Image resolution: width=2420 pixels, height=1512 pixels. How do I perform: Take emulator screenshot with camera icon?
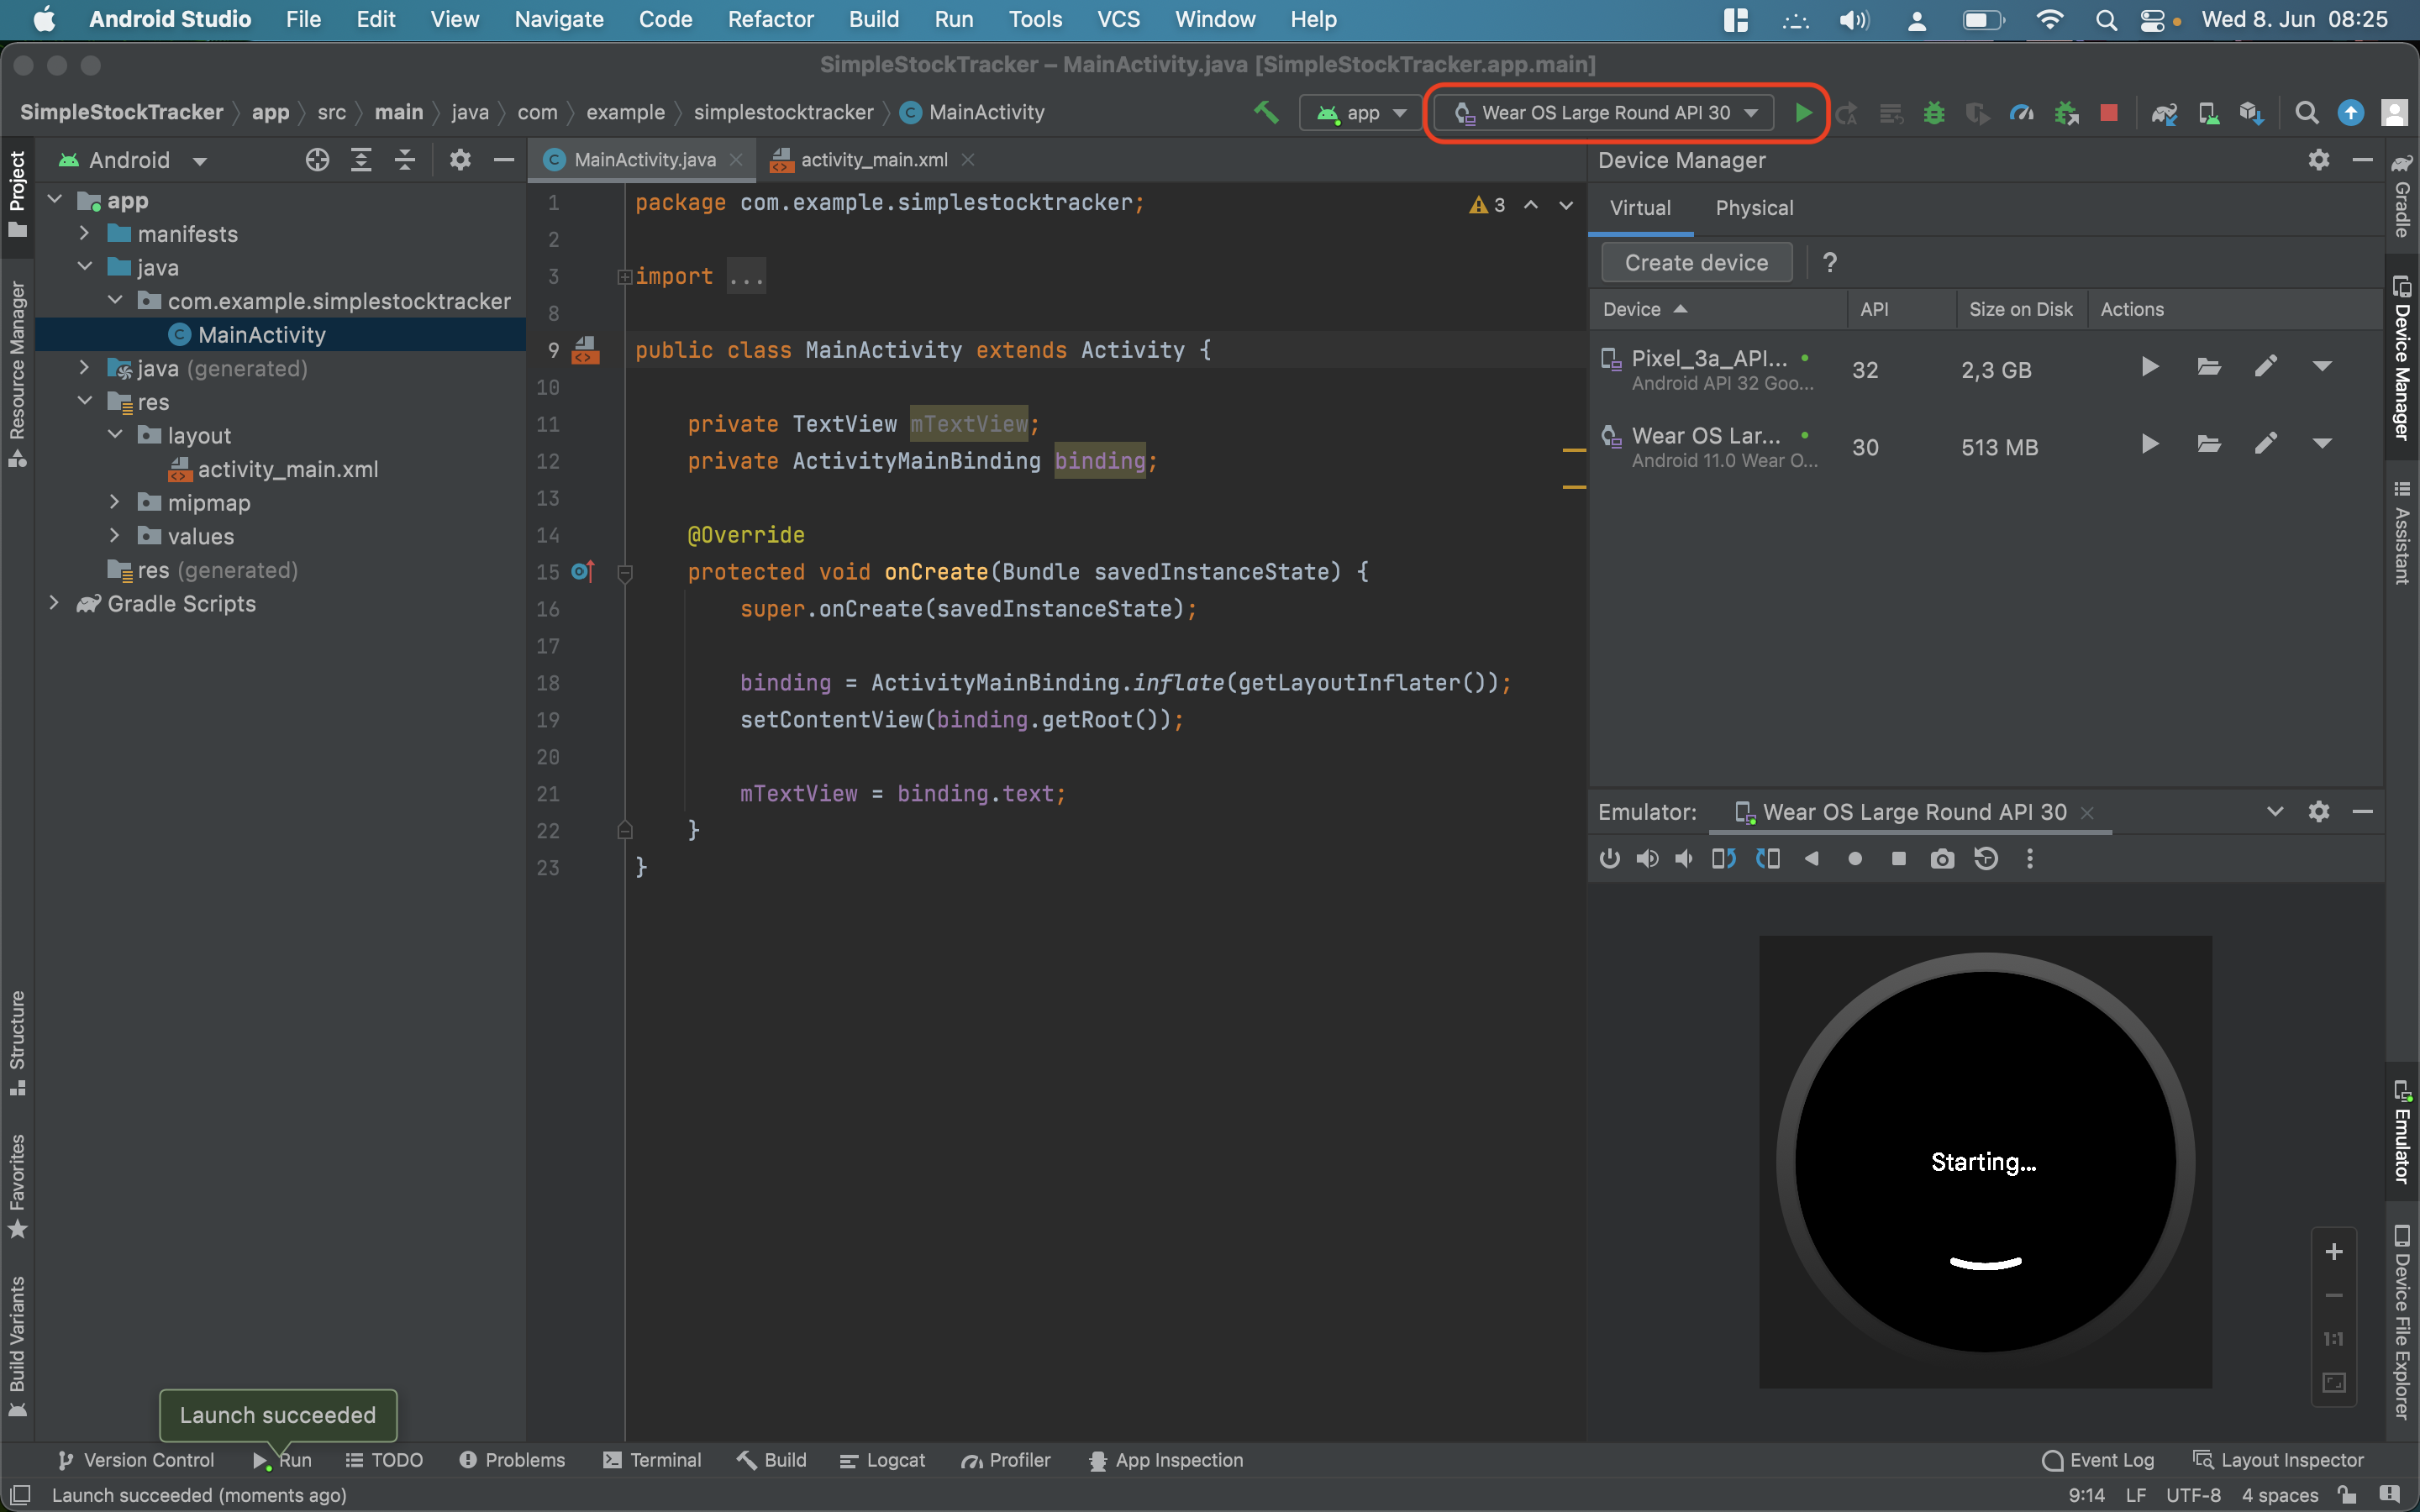click(1942, 859)
